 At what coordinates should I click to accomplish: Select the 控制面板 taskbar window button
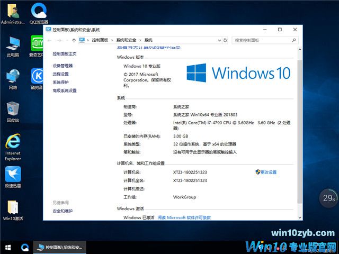(x=60, y=247)
